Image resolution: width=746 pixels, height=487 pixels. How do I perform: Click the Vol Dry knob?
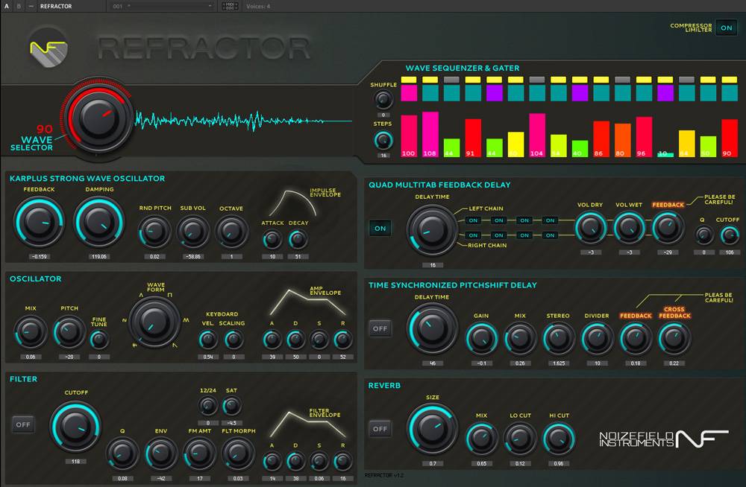click(590, 229)
